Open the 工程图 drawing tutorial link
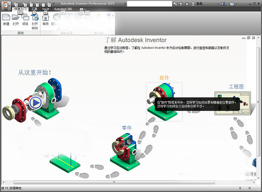Image resolution: width=262 pixels, height=192 pixels. pos(236,87)
